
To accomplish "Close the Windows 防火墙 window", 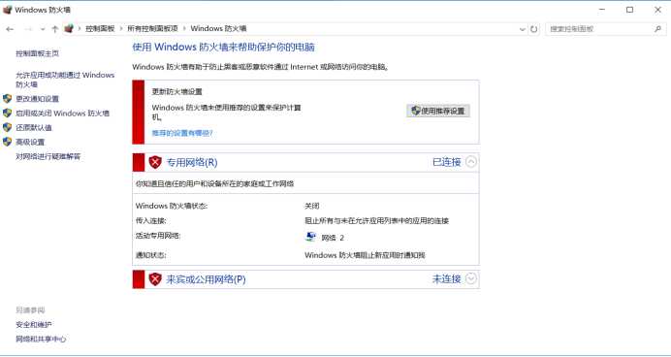I will tap(657, 10).
